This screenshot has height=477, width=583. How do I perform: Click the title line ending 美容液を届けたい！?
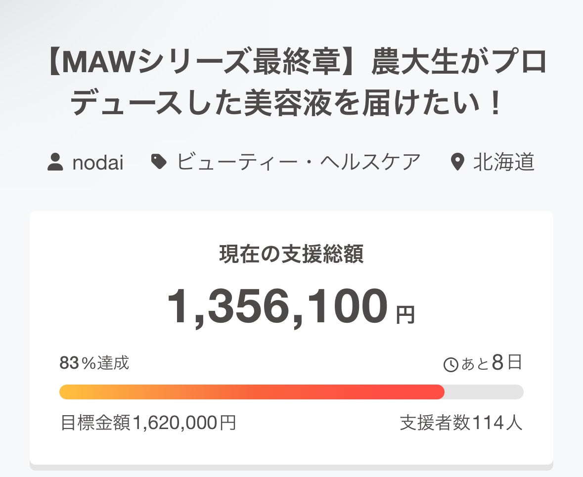coord(287,105)
